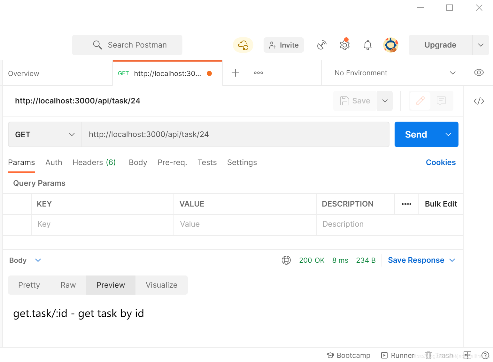Viewport: 493px width, 362px height.
Task: Open the comments icon
Action: click(441, 101)
